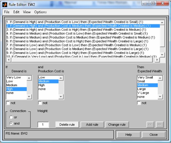Toggle the not checkbox under Production Cost

pyautogui.click(x=40, y=103)
